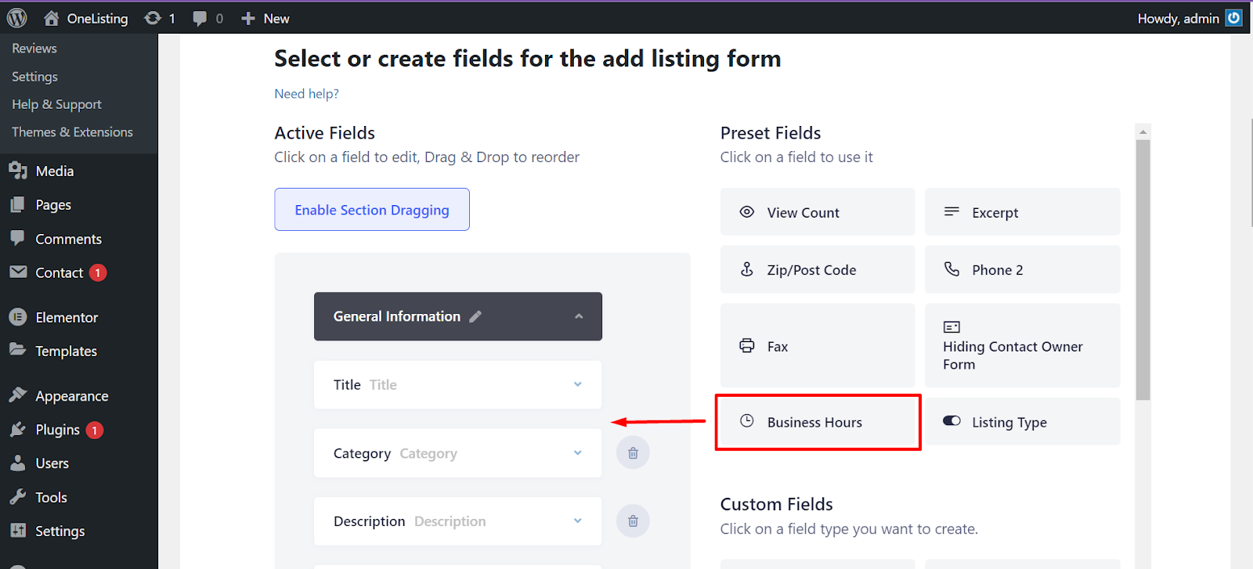This screenshot has width=1253, height=569.
Task: Open the updates icon in admin bar
Action: coord(153,18)
